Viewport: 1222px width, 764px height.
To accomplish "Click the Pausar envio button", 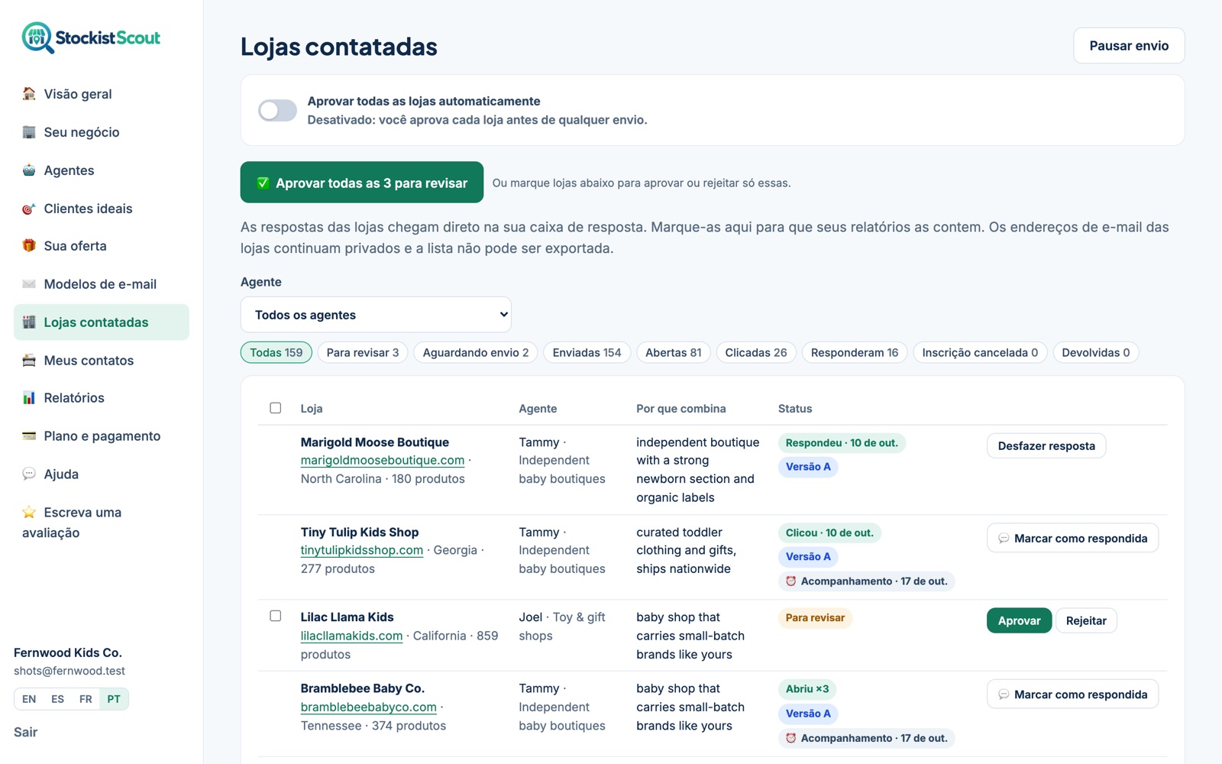I will (1129, 46).
